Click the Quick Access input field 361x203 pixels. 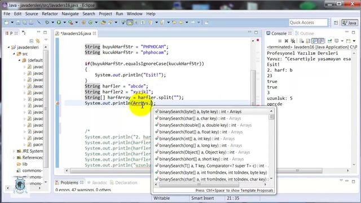pyautogui.click(x=308, y=23)
